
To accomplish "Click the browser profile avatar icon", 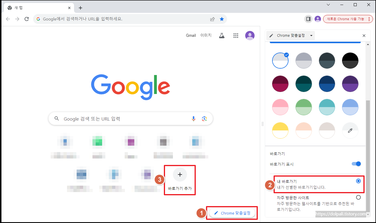I will click(318, 19).
